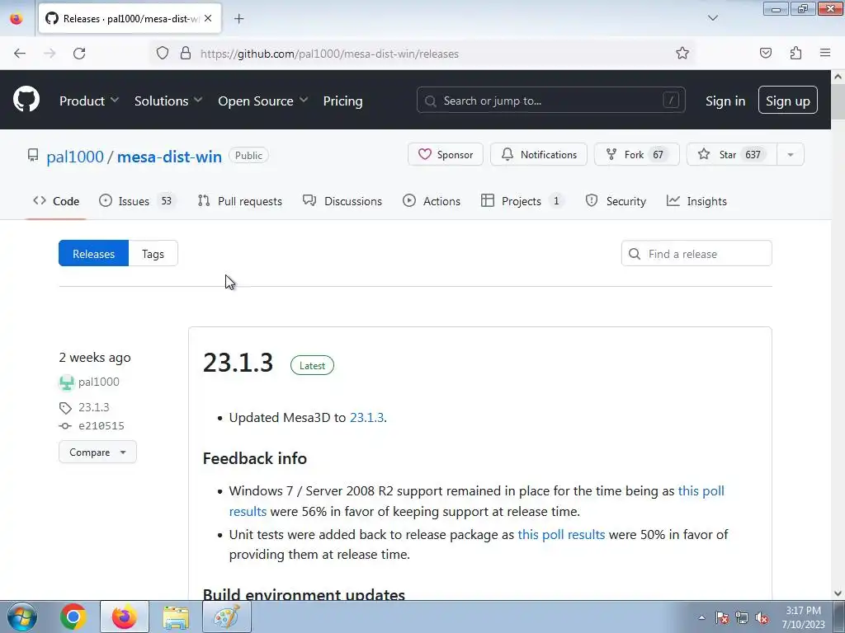Open the Pricing page link
Screen dimensions: 845x633
tap(342, 101)
